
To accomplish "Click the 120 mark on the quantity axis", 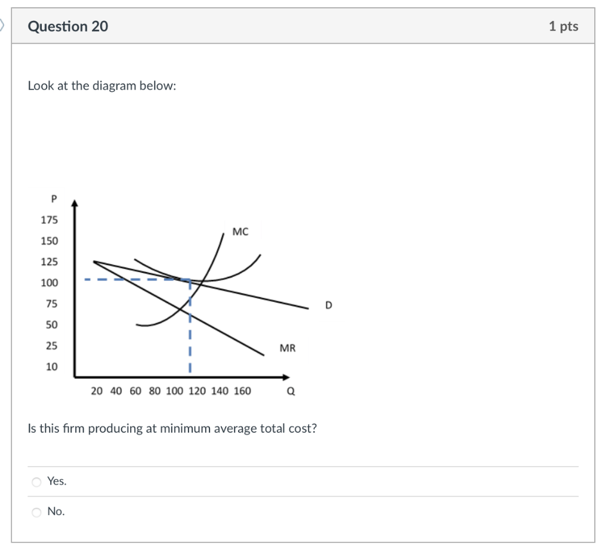I will click(197, 391).
